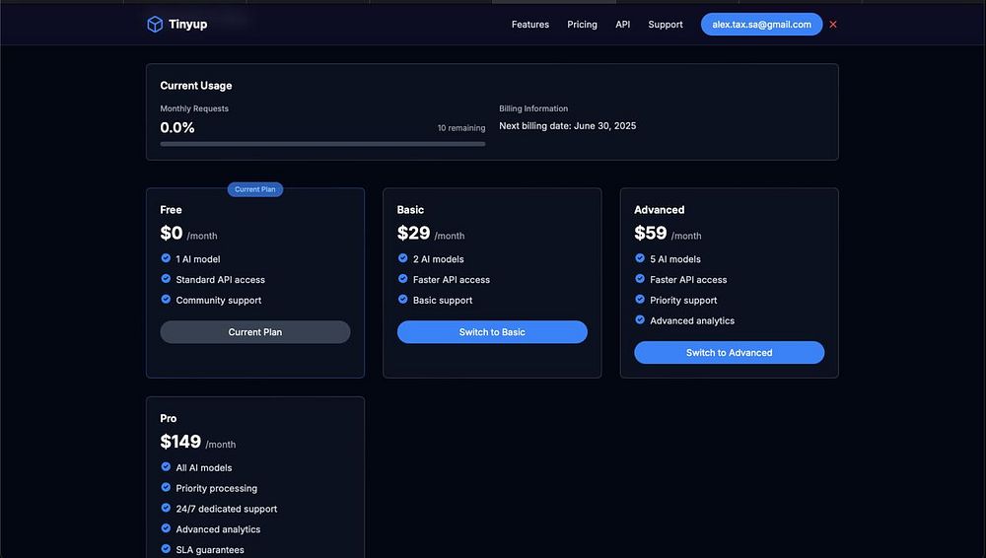Viewport: 986px width, 558px height.
Task: Click the check icon beside 5 AI models
Action: pos(640,258)
